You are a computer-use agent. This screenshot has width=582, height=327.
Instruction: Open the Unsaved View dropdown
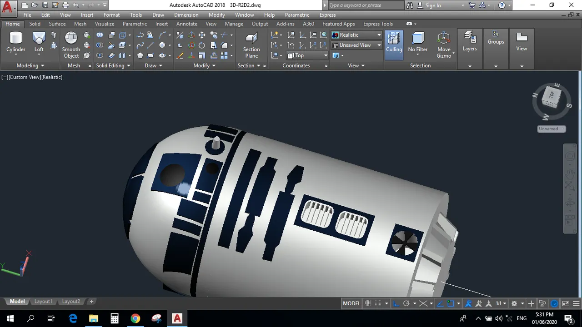tap(357, 45)
